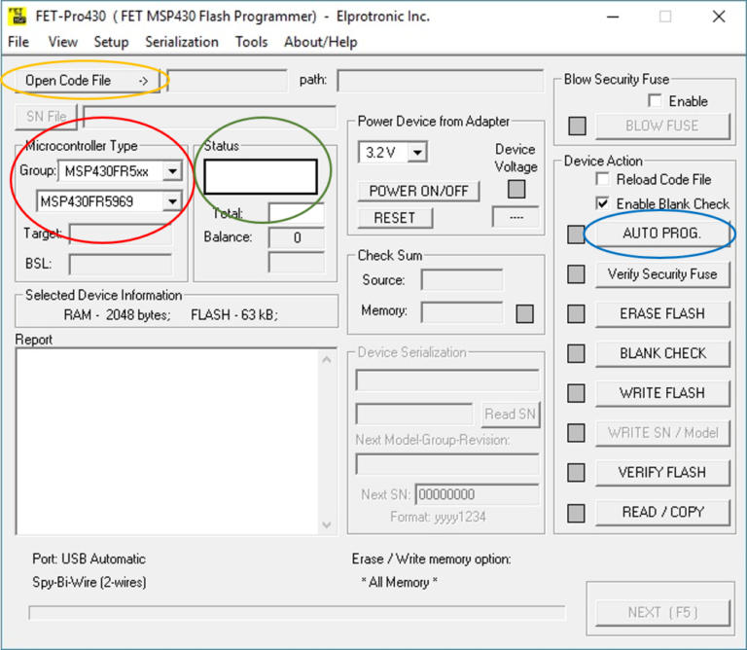The width and height of the screenshot is (747, 650).
Task: Expand the microcontroller Group dropdown
Action: (172, 170)
